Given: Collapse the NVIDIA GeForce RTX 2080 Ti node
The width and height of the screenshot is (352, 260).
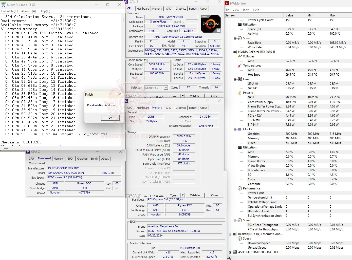Looking at the screenshot, I should 230,52.
